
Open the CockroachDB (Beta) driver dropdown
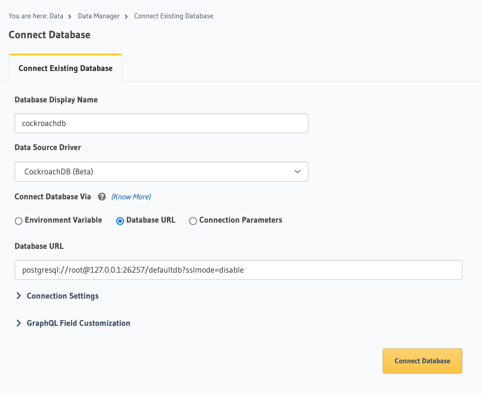tap(161, 172)
